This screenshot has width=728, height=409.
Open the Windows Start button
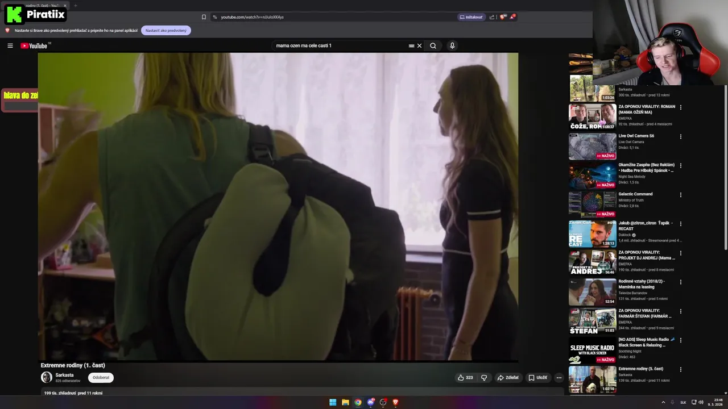coord(333,402)
